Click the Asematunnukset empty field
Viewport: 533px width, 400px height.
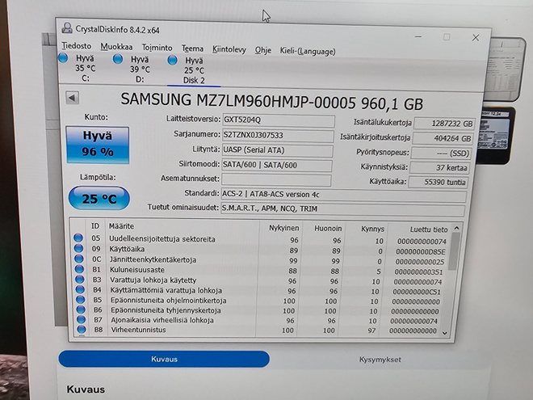coord(276,180)
